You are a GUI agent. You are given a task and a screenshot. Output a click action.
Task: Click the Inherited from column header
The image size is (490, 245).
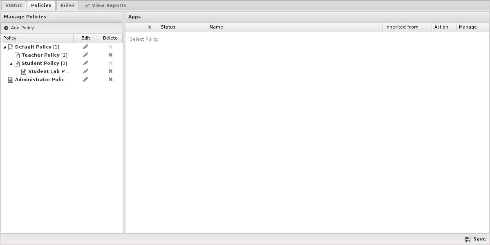(x=407, y=27)
